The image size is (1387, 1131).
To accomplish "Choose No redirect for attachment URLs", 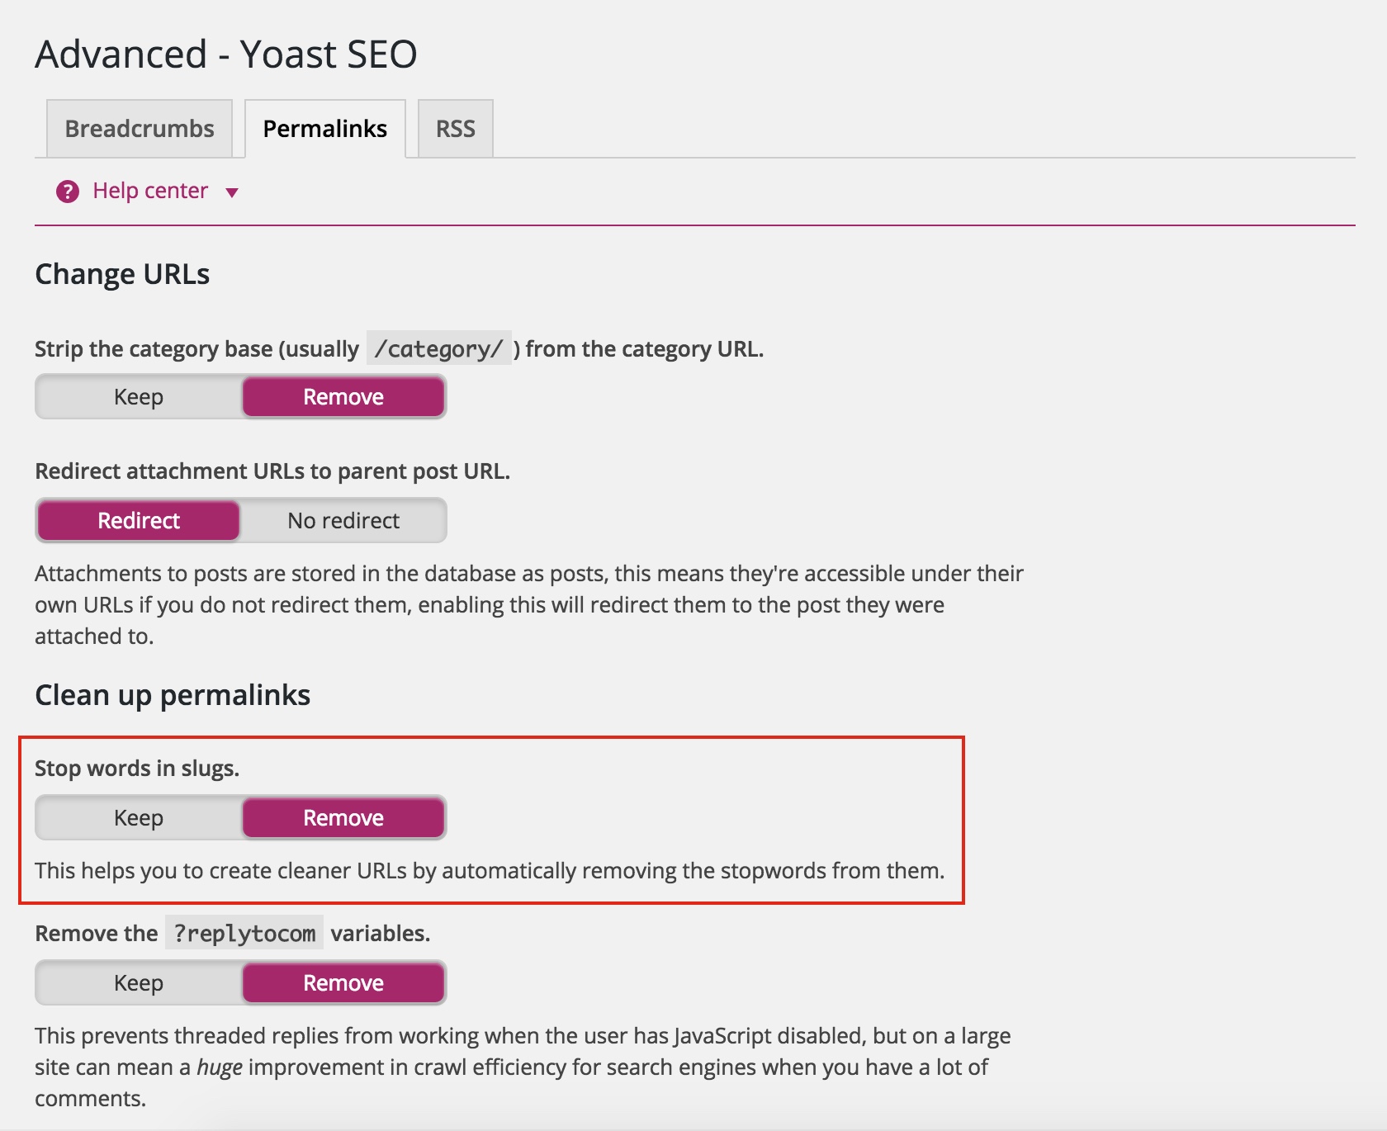I will click(343, 521).
